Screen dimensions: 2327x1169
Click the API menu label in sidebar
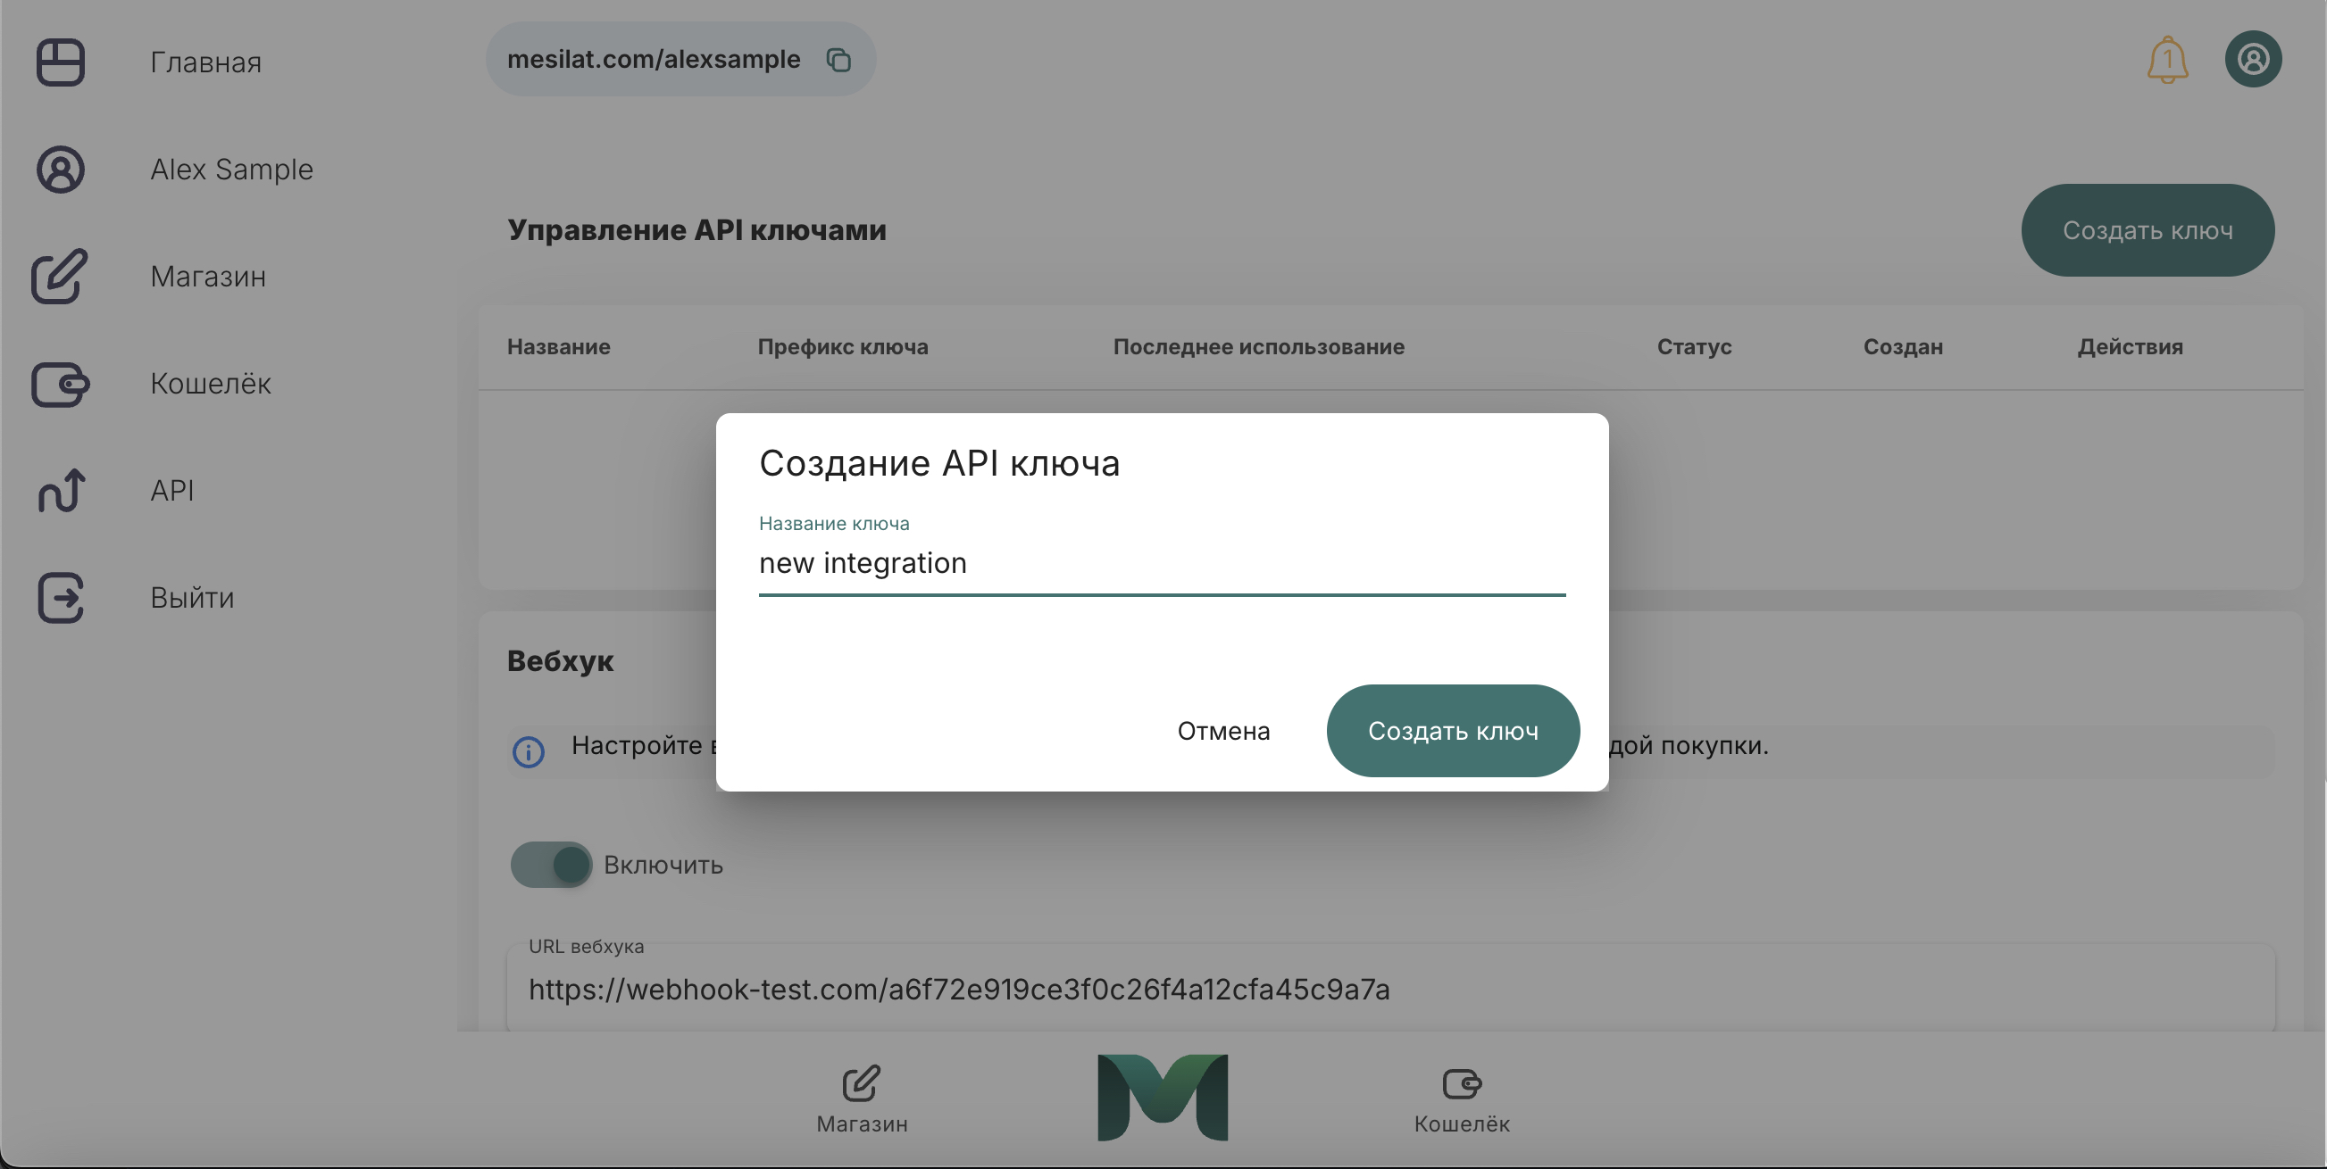(x=171, y=491)
